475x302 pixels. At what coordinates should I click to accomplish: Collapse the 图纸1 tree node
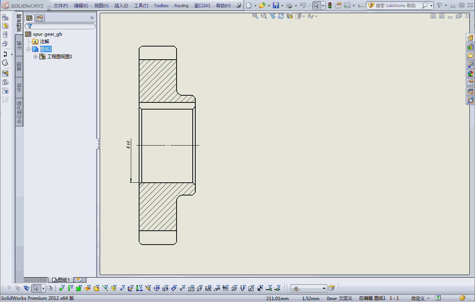28,49
